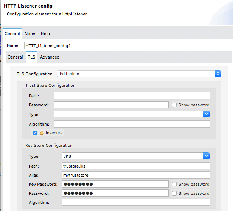Focus the Trust Store Password field
This screenshot has width=233, height=211.
pyautogui.click(x=111, y=105)
